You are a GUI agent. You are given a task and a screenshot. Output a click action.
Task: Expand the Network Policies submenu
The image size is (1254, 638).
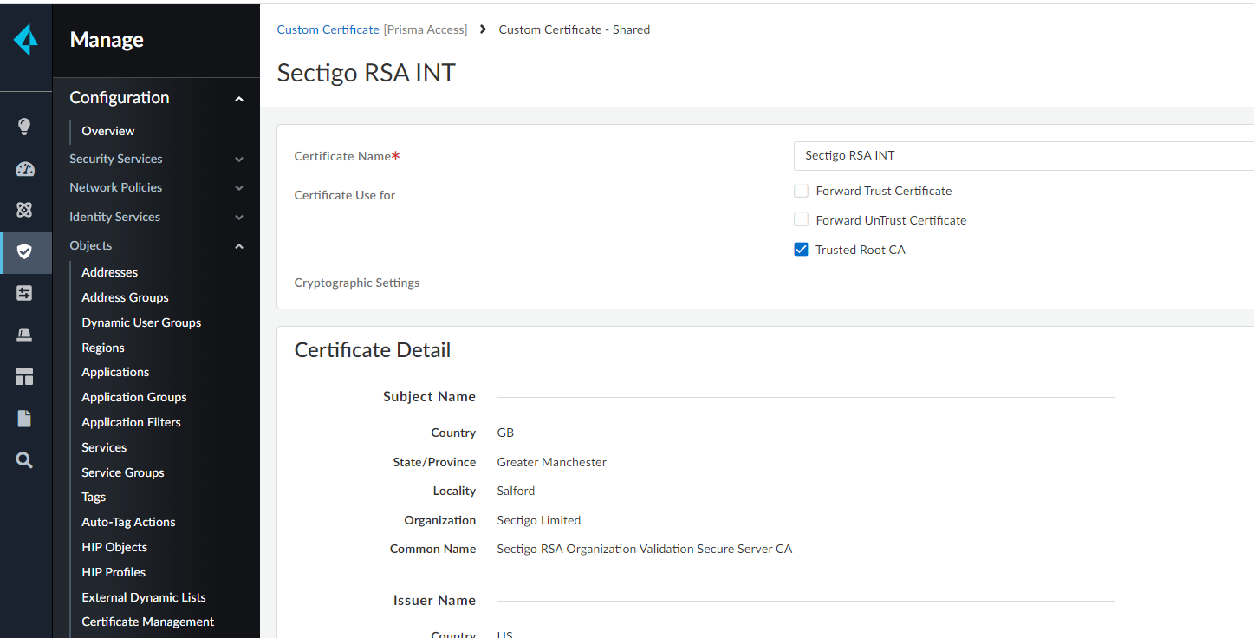[239, 188]
